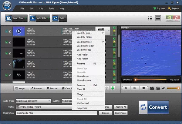Screen dimensions: 182x124
Task: Uncheck the Title_2 checkbox
Action: pos(10,64)
